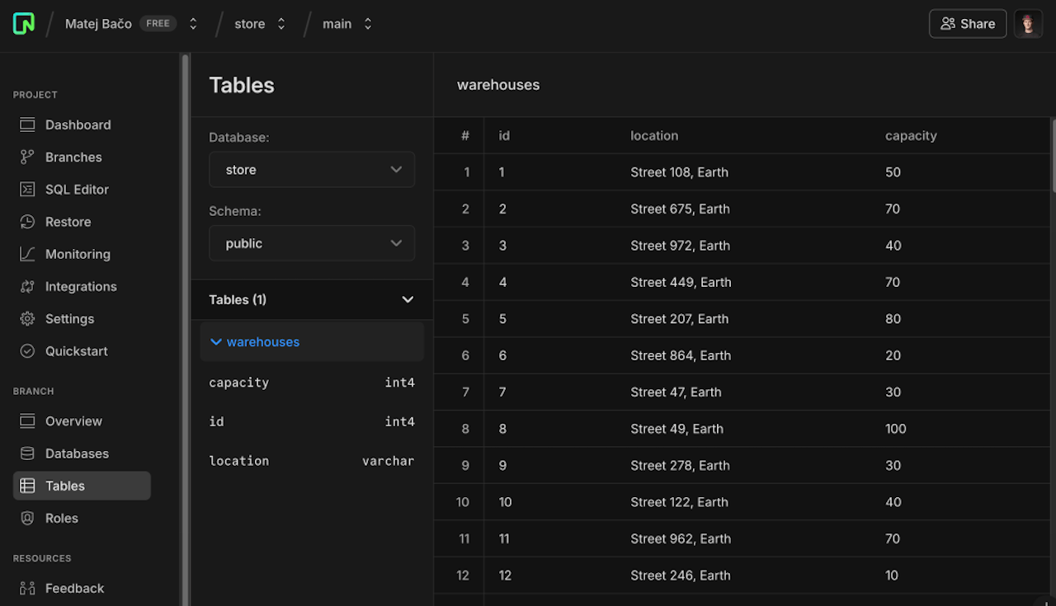Click the Integrations icon
The width and height of the screenshot is (1056, 606).
click(27, 287)
